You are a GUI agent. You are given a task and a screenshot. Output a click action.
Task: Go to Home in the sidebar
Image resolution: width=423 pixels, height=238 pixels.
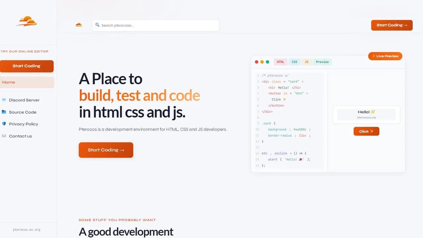coord(27,82)
